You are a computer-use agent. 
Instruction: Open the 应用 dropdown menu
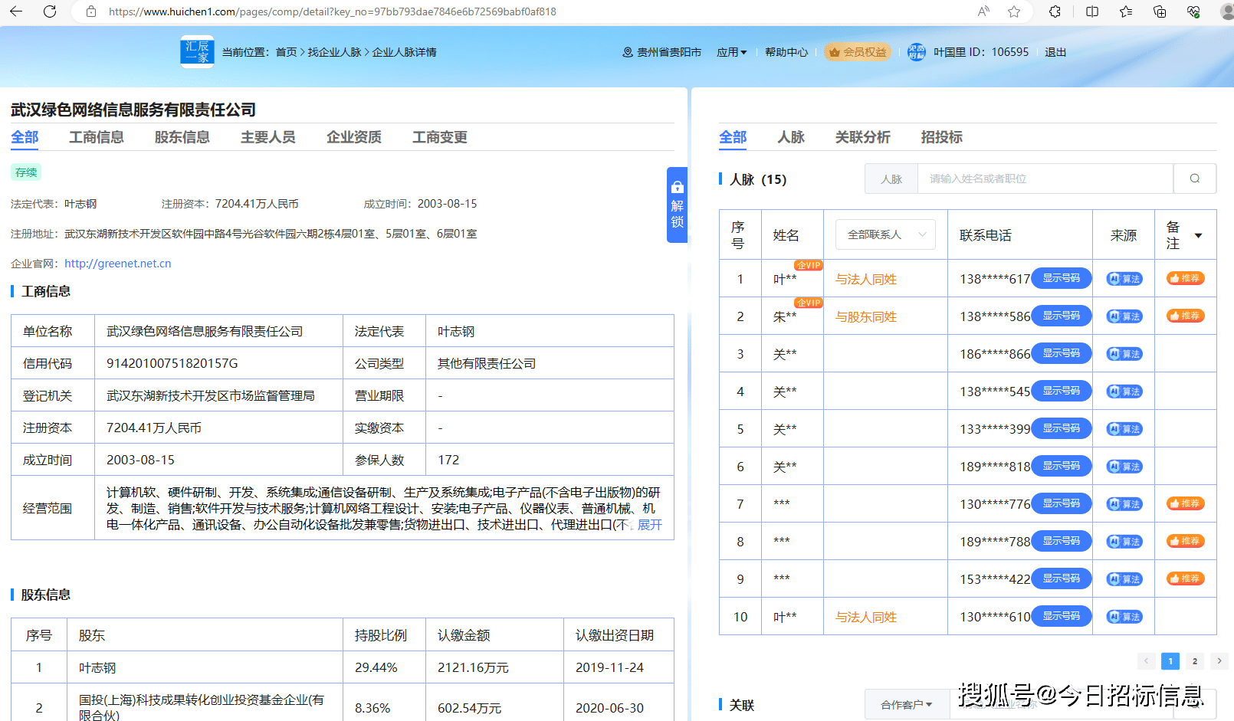click(x=731, y=52)
